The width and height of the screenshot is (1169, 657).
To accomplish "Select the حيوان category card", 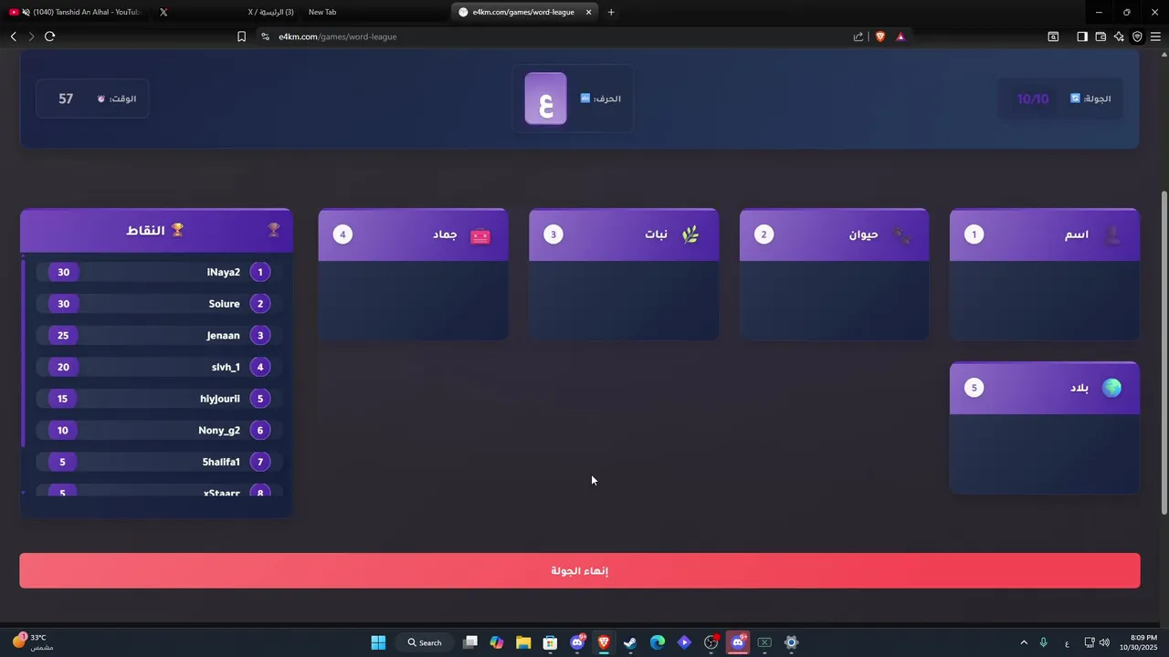I will [834, 274].
